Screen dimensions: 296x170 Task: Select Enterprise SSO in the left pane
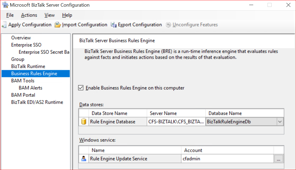26,45
